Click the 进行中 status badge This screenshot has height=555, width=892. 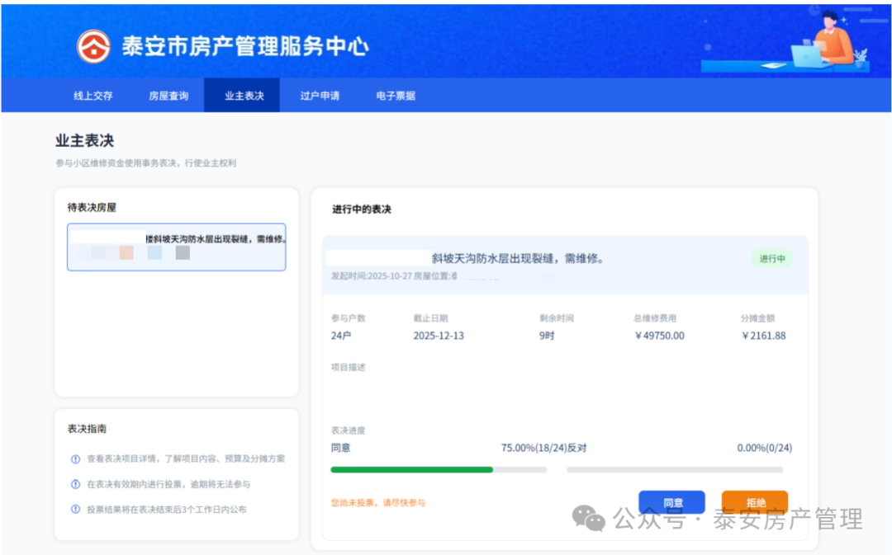(x=771, y=258)
